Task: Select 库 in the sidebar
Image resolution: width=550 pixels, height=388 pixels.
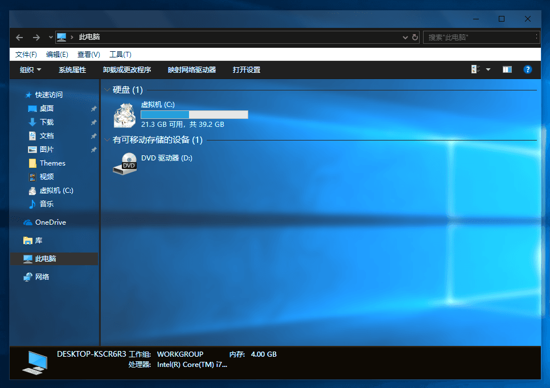Action: click(39, 241)
